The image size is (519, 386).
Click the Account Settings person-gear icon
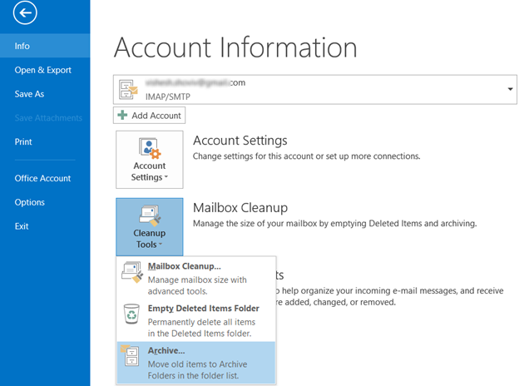click(150, 148)
